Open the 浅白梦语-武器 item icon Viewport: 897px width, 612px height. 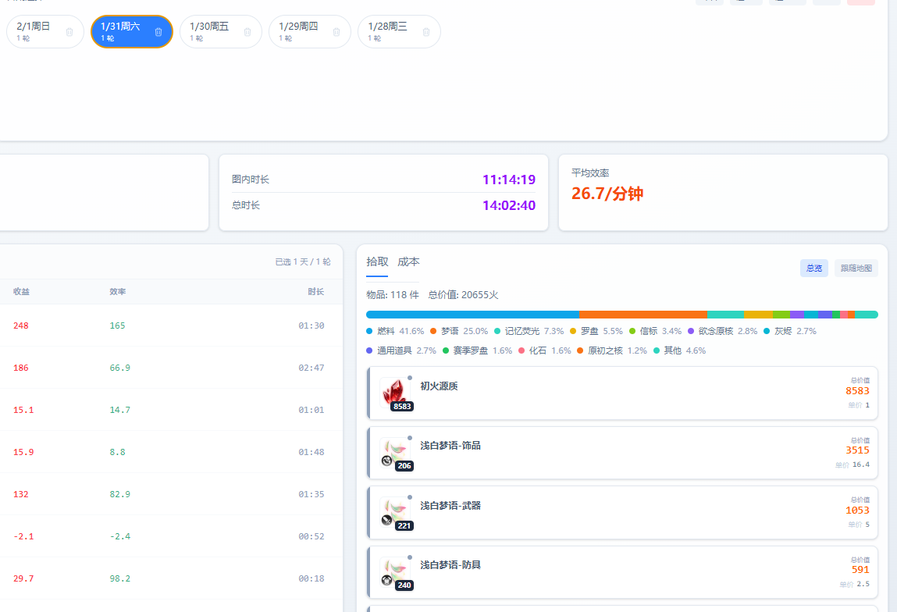(x=395, y=512)
